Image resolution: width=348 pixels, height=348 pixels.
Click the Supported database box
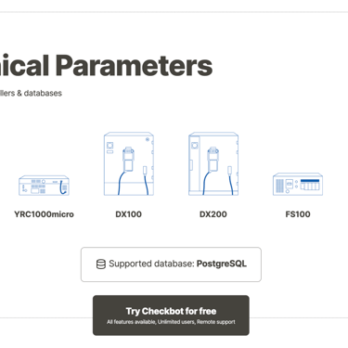[x=171, y=264]
